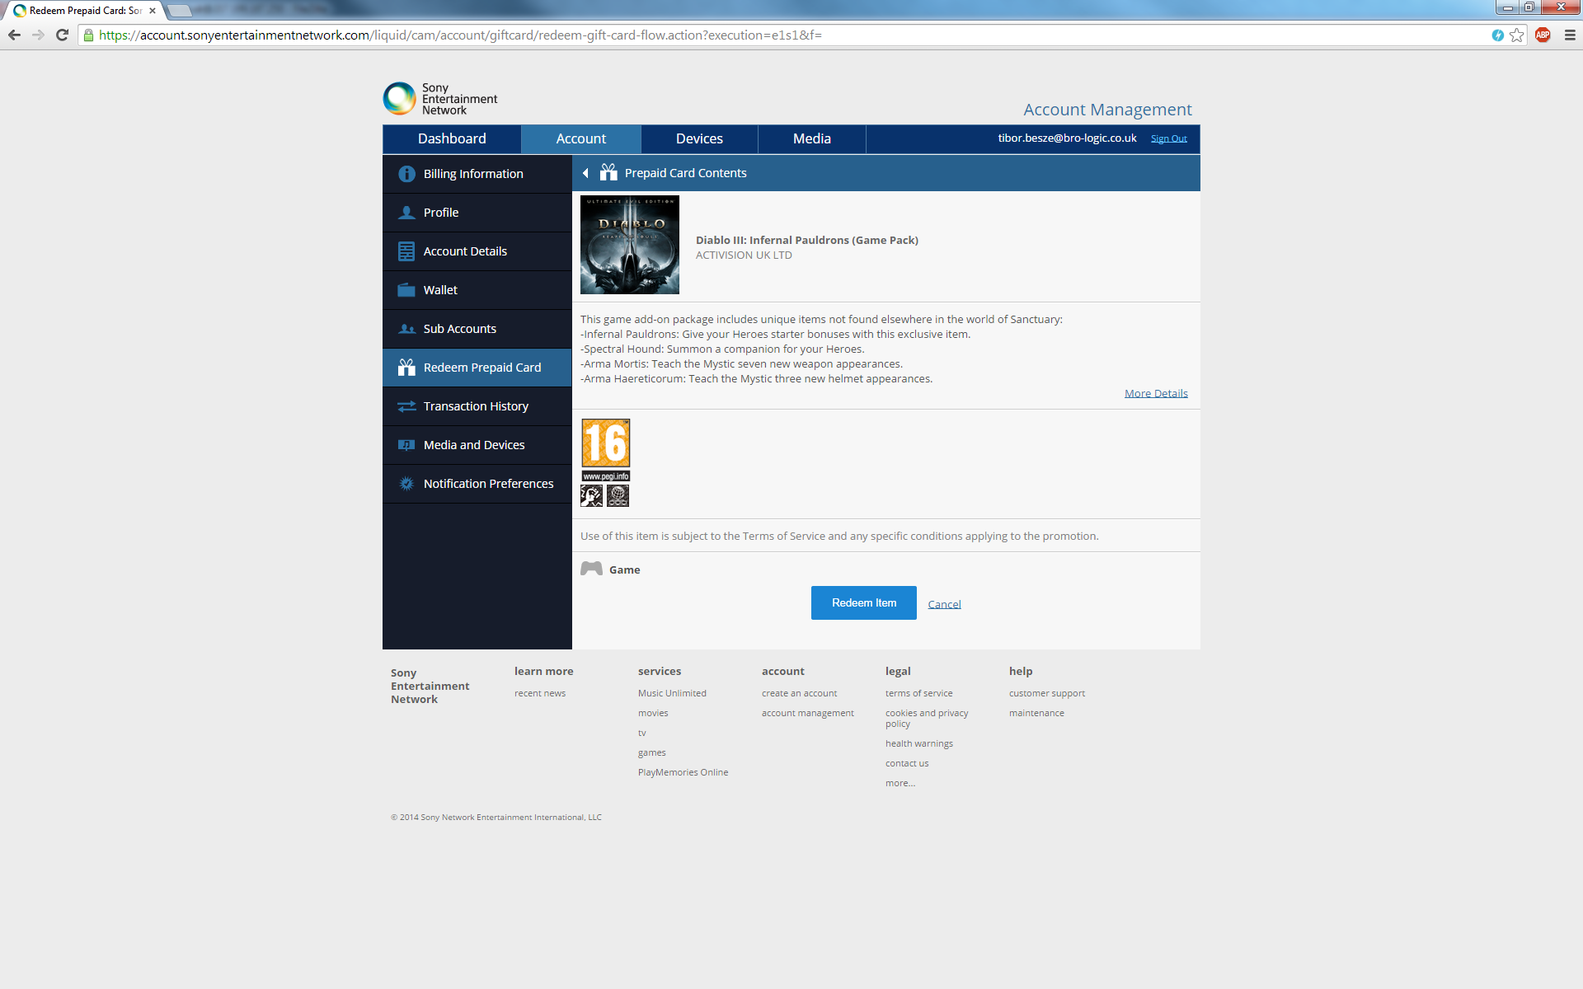Click the Sign Out link
Image resolution: width=1583 pixels, height=989 pixels.
pyautogui.click(x=1169, y=138)
